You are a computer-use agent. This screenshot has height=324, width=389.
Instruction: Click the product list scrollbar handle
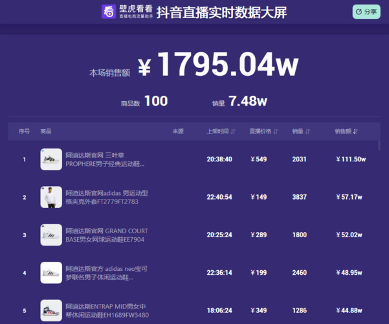tap(379, 145)
